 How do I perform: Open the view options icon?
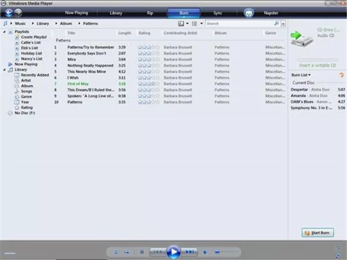click(x=194, y=24)
